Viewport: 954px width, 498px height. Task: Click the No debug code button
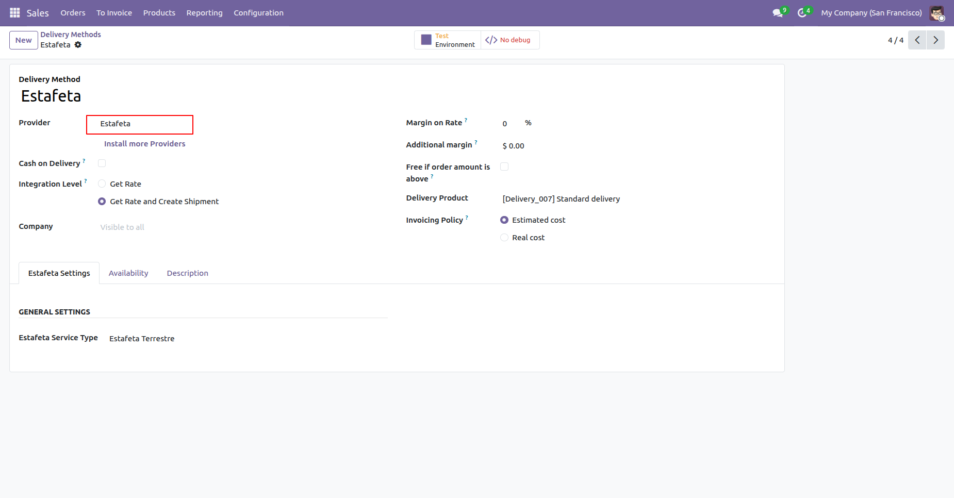(510, 40)
